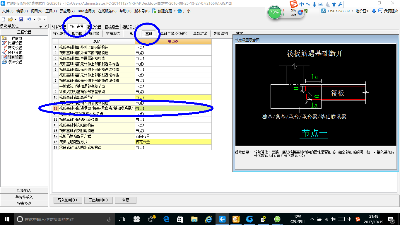Open Windows Start menu

click(7, 219)
